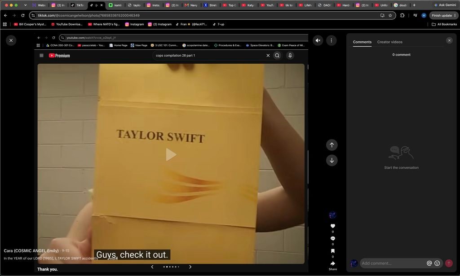Go to previous post with up arrow

[x=332, y=145]
